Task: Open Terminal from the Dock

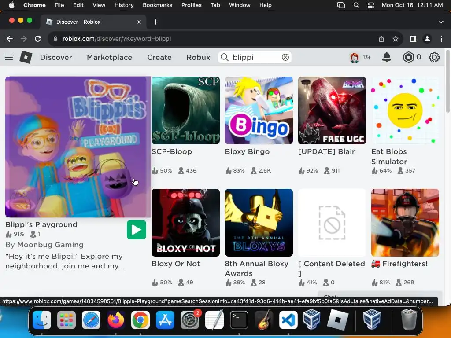Action: (239, 320)
